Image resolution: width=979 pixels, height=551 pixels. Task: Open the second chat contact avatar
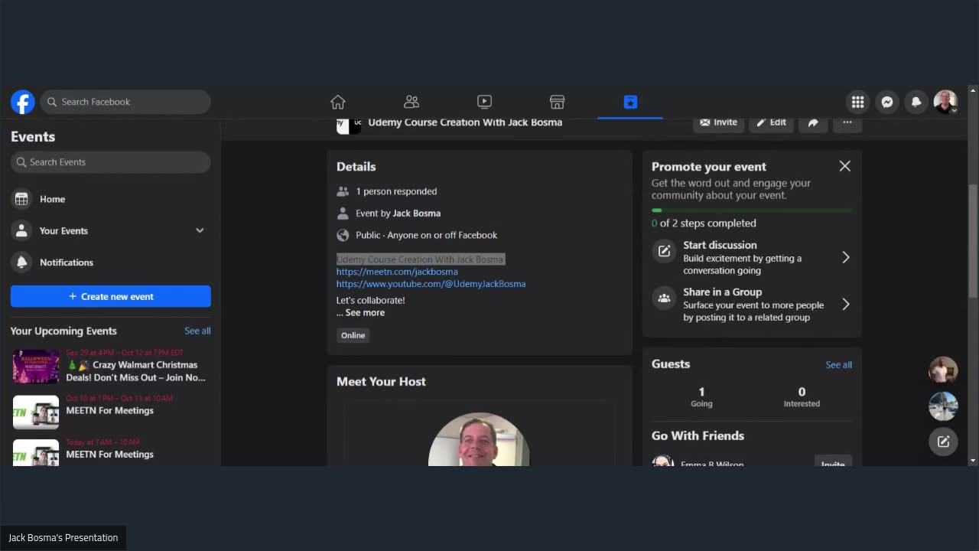tap(943, 406)
